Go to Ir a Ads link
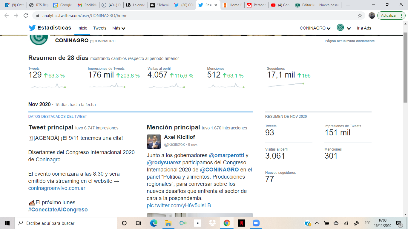This screenshot has height=229, width=408. click(x=364, y=28)
